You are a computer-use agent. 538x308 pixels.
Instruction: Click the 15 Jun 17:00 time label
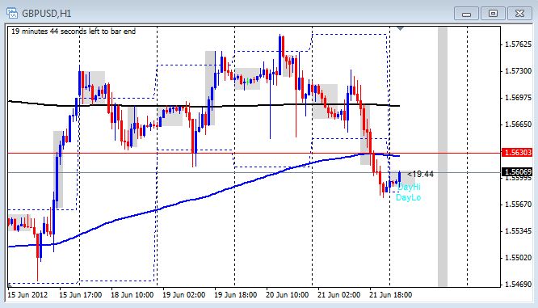(80, 295)
